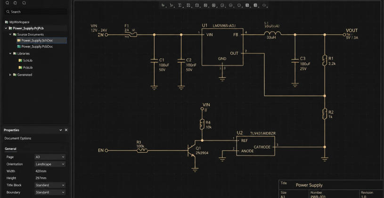Click the second circular icon above the Search box
This screenshot has width=384, height=198.
point(16,3)
